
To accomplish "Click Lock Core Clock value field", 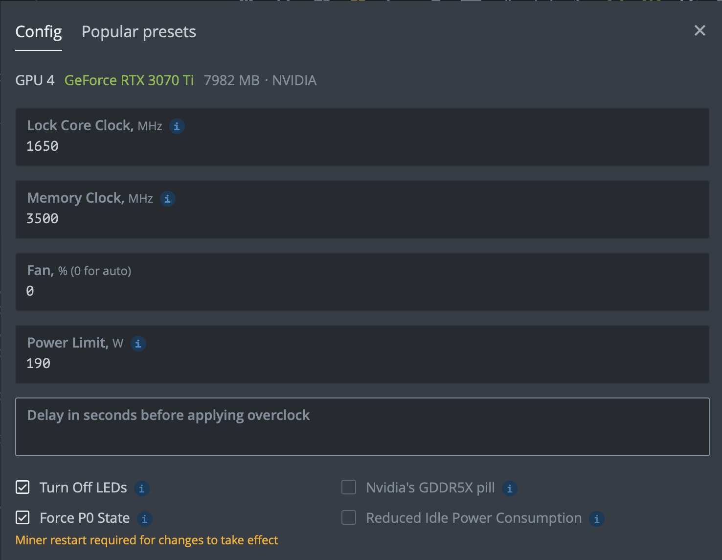I will 362,137.
